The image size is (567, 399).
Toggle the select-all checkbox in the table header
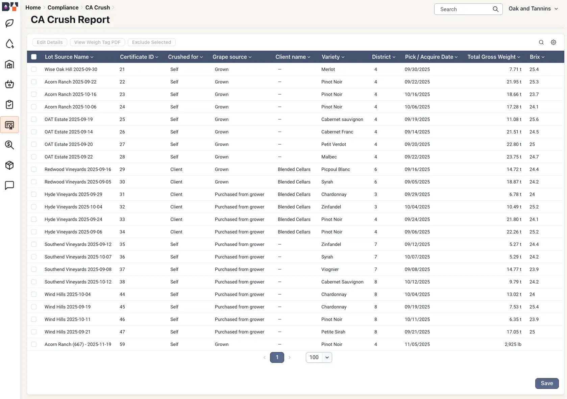click(34, 57)
